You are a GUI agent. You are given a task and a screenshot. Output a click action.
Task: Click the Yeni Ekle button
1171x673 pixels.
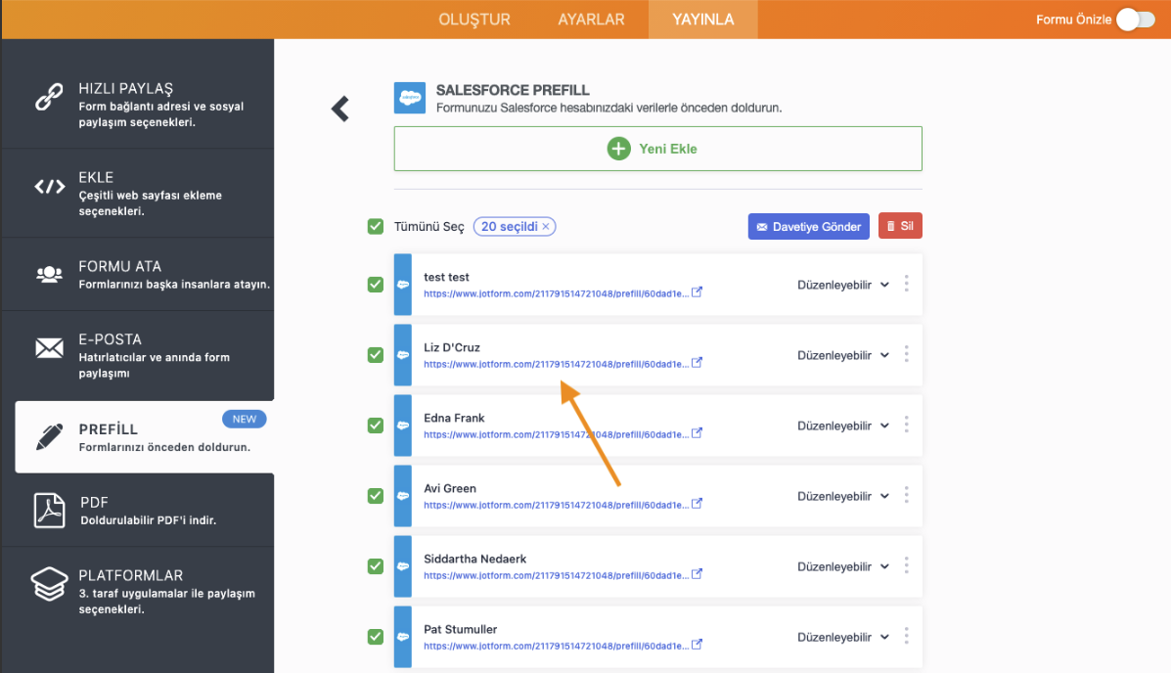point(658,149)
